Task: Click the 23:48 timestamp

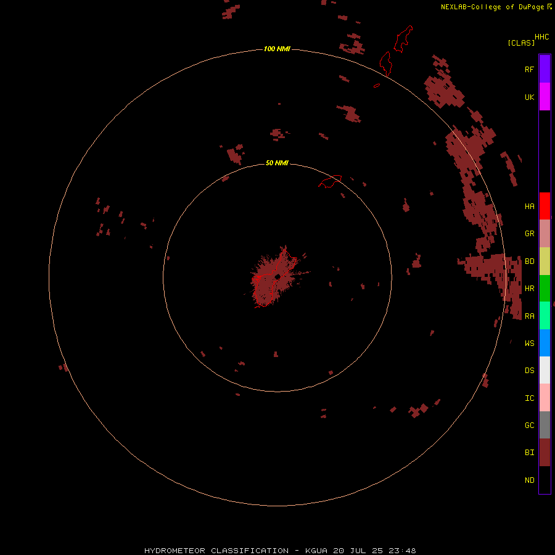Action: (402, 551)
